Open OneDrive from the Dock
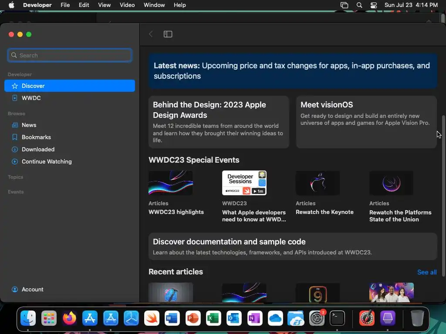Image resolution: width=446 pixels, height=334 pixels. [x=275, y=318]
